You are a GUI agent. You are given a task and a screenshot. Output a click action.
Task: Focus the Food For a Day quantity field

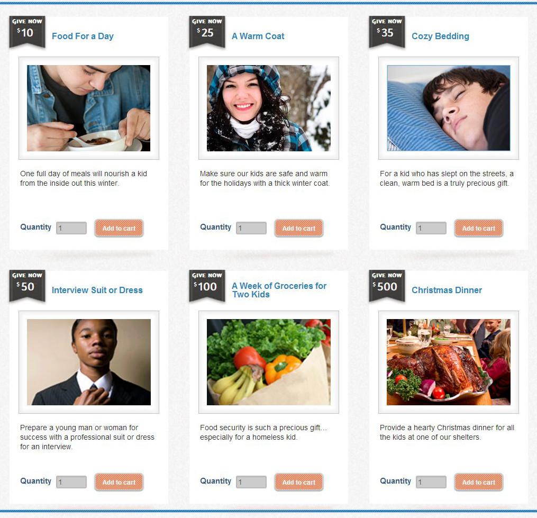tap(71, 228)
